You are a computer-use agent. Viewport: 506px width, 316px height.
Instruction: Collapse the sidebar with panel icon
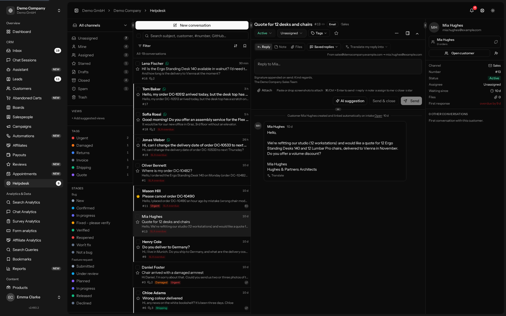click(76, 11)
